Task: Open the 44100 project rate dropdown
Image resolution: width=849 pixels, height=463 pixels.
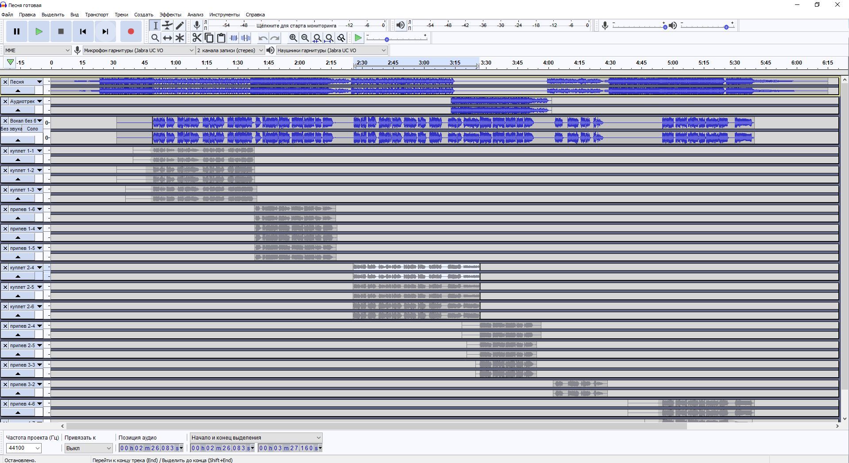Action: point(24,448)
